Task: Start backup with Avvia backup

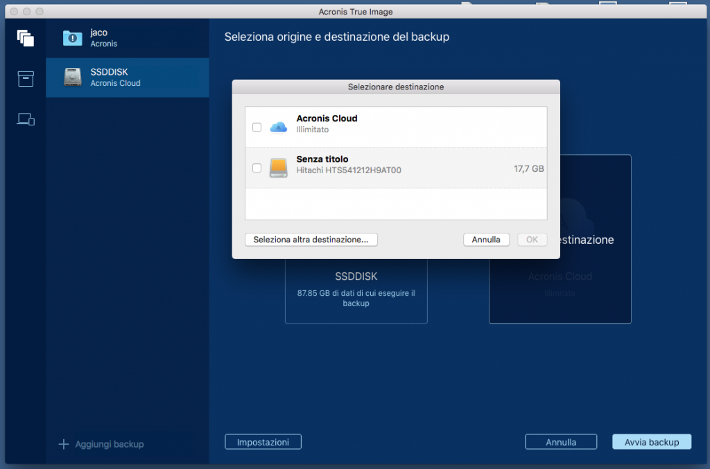Action: 652,442
